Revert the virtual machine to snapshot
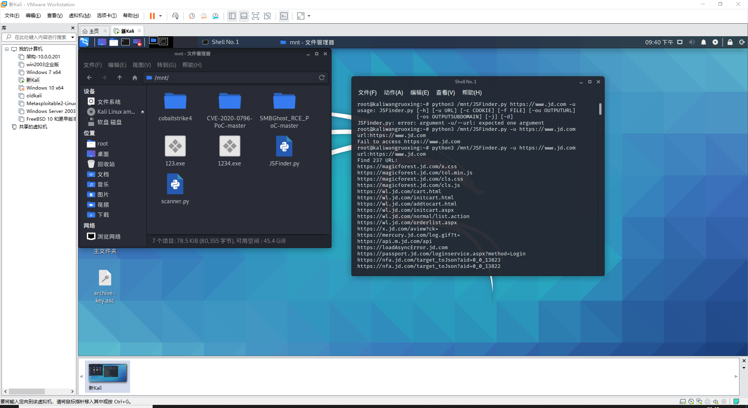The width and height of the screenshot is (748, 408). 204,16
